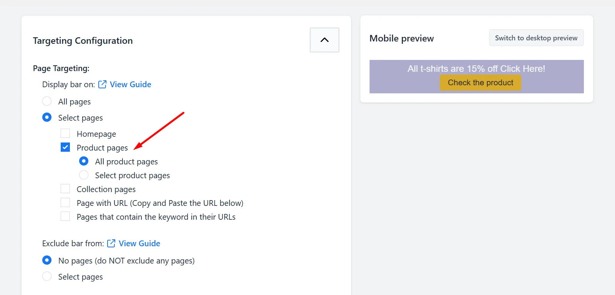Choose Select pages under Exclude bar from
Screen dimensions: 615x295
(x=47, y=277)
